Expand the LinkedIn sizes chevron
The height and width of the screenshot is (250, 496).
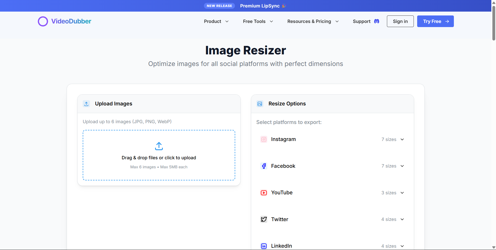[x=402, y=246]
